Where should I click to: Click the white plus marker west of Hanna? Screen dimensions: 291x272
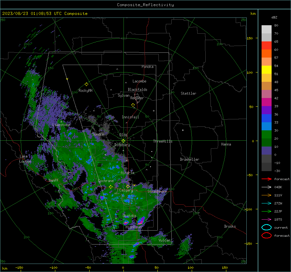tap(183, 130)
